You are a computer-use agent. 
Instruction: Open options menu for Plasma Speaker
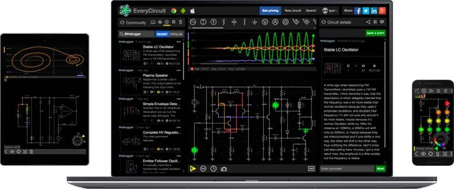[178, 70]
